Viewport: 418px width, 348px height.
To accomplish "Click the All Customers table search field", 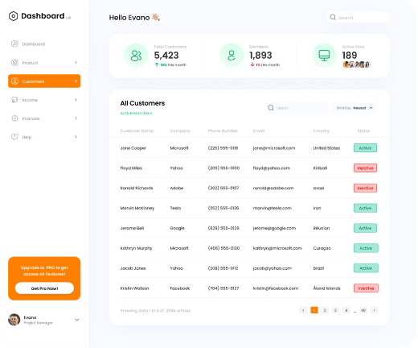I will pyautogui.click(x=297, y=108).
